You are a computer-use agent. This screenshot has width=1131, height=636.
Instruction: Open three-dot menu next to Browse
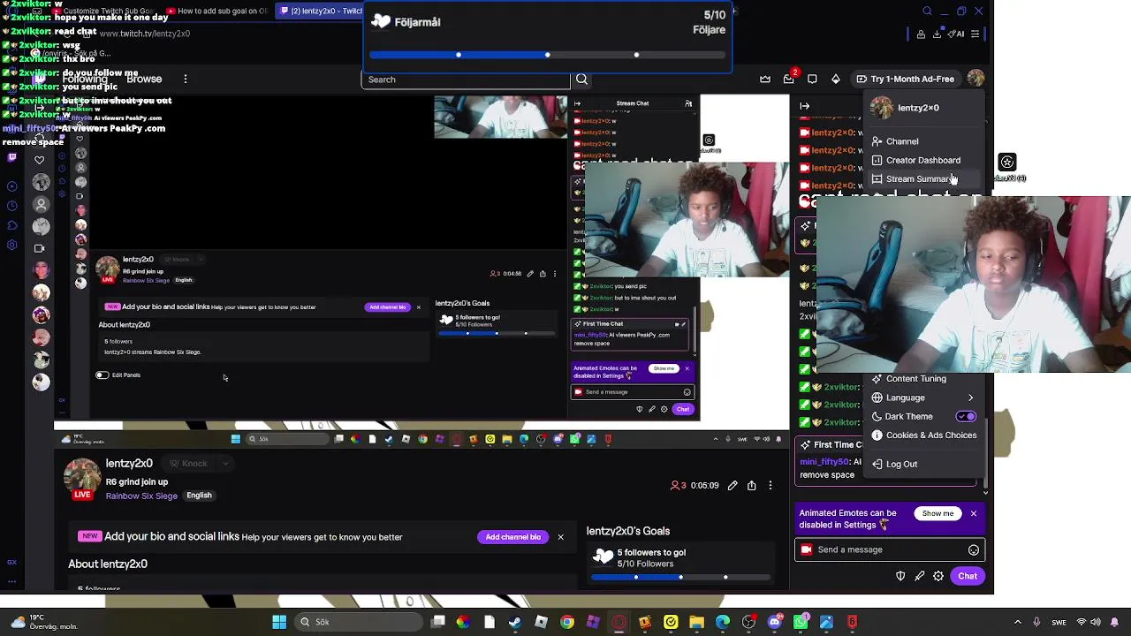186,79
